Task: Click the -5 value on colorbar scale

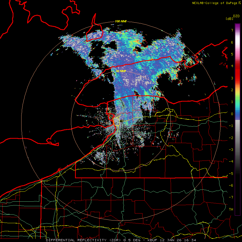Action: [x=231, y=174]
